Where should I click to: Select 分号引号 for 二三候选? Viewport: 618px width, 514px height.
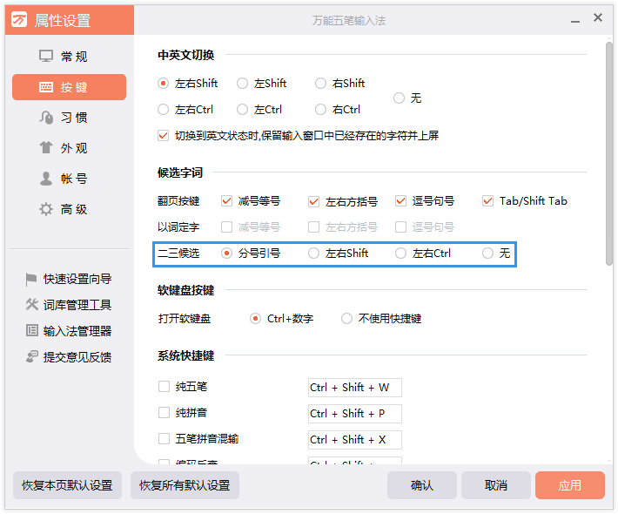point(226,253)
